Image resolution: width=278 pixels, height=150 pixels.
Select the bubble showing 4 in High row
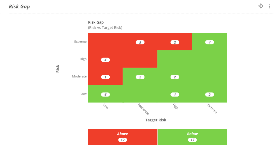click(105, 59)
